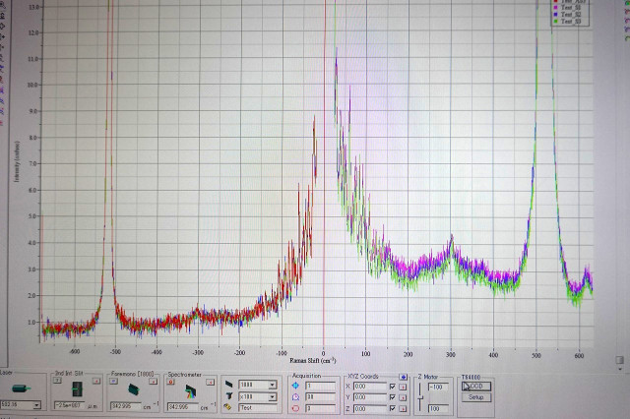Click the 2nd Int. Slit icon

[x=75, y=389]
